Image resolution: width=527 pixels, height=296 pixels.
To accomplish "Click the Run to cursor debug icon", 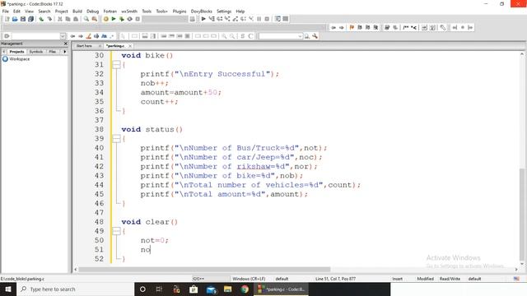I will 212,19.
